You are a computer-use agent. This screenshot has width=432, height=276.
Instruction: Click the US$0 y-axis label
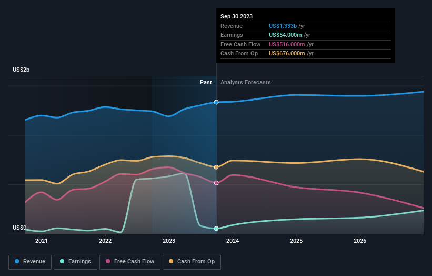19,228
